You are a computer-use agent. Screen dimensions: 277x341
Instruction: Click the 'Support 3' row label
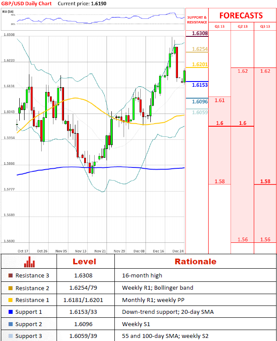(x=28, y=336)
